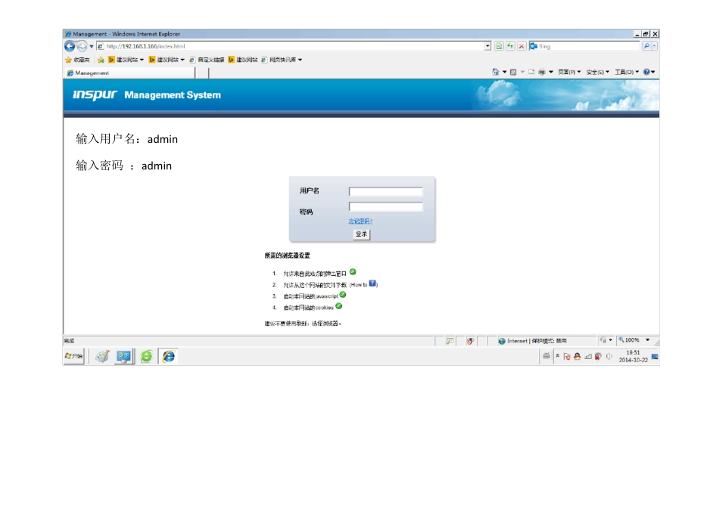Click the RSS feeds icon

tap(513, 72)
